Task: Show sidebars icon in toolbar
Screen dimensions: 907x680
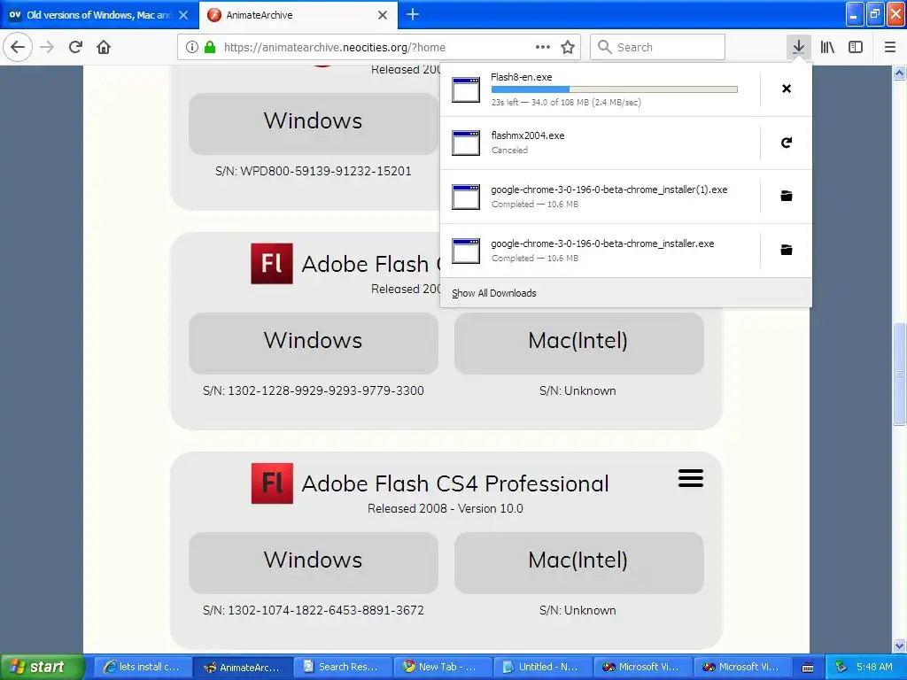Action: (856, 47)
